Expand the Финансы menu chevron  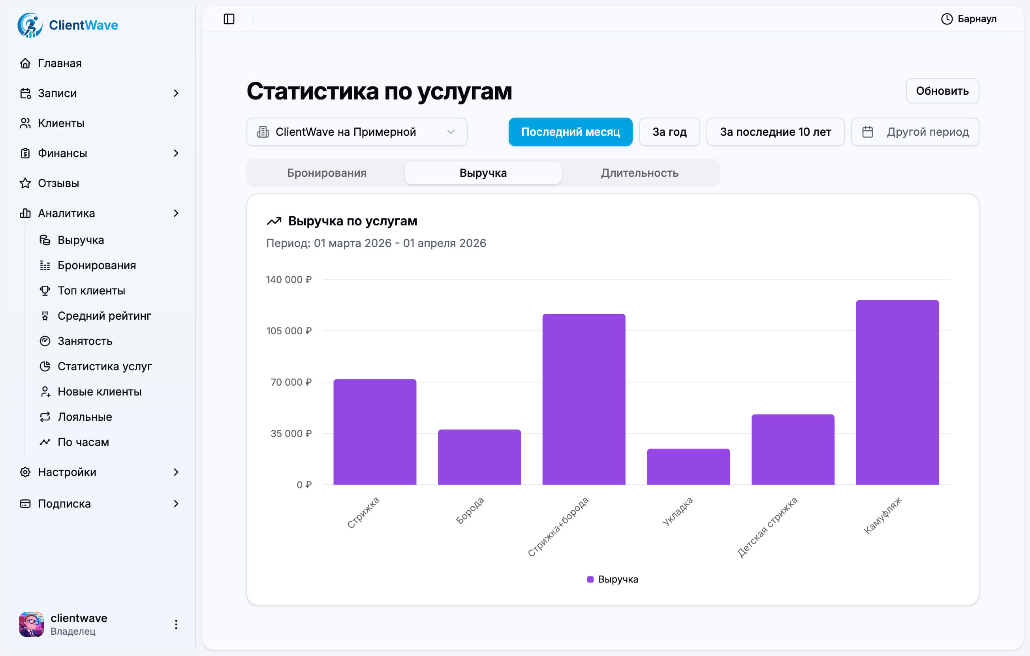[176, 153]
